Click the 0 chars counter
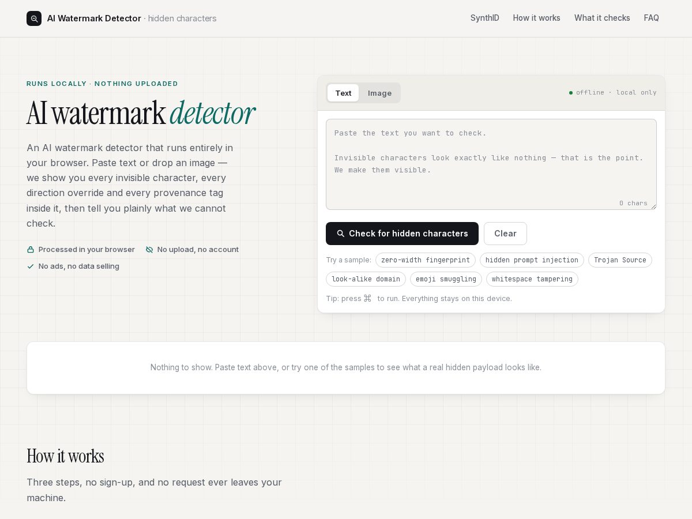This screenshot has width=692, height=519. coord(633,203)
